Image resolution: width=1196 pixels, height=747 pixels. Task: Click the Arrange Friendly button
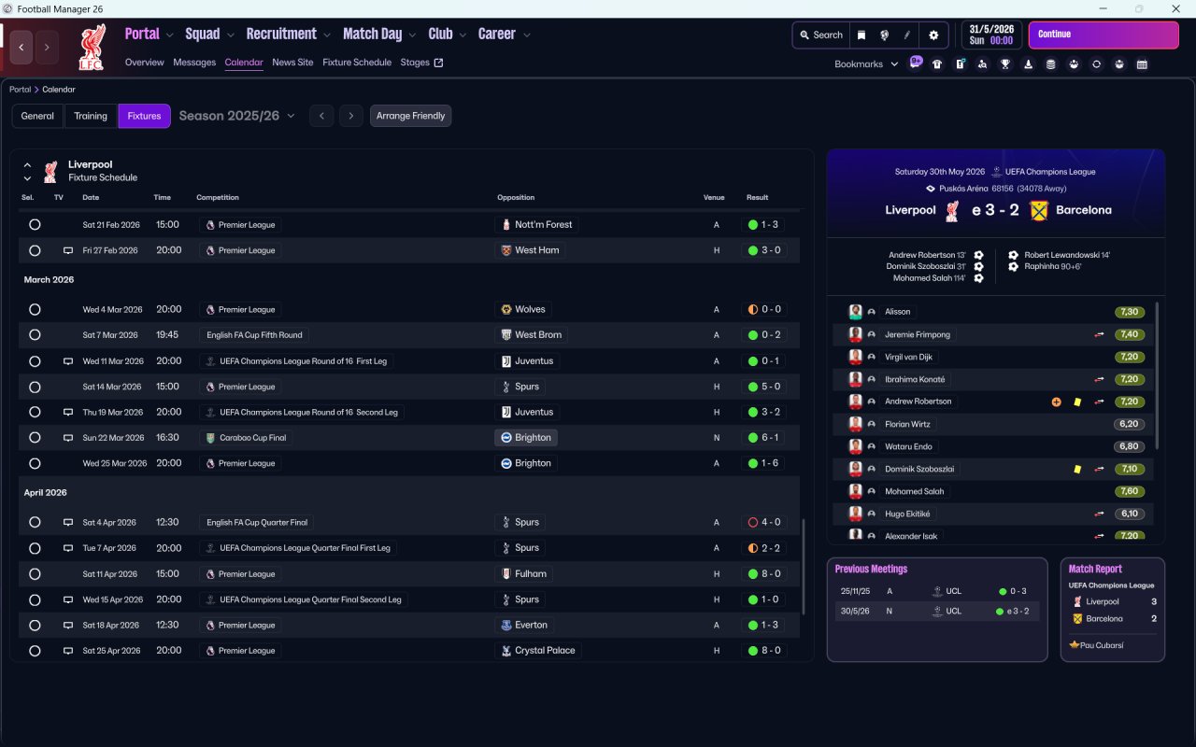click(x=411, y=116)
